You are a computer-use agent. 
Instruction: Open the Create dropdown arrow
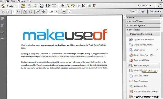15,6
